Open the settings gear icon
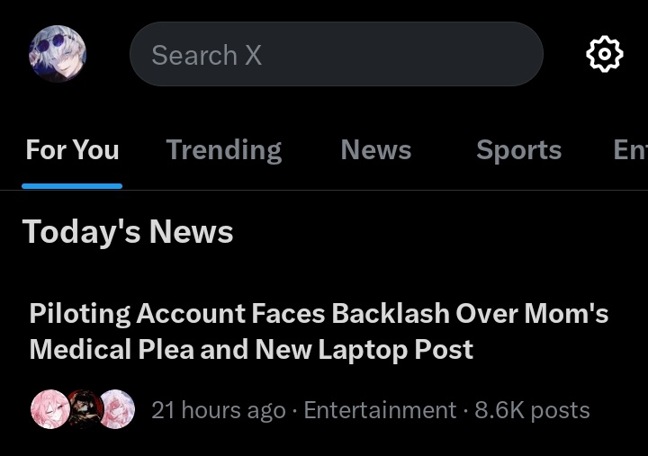 [605, 54]
